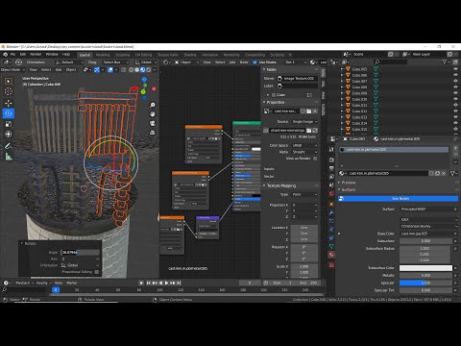
Task: Open the Material properties tab icon
Action: pos(331,255)
